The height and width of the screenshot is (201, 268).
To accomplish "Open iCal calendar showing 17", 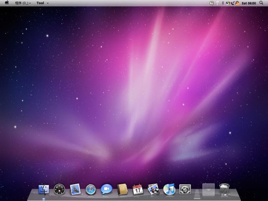I will (138, 190).
